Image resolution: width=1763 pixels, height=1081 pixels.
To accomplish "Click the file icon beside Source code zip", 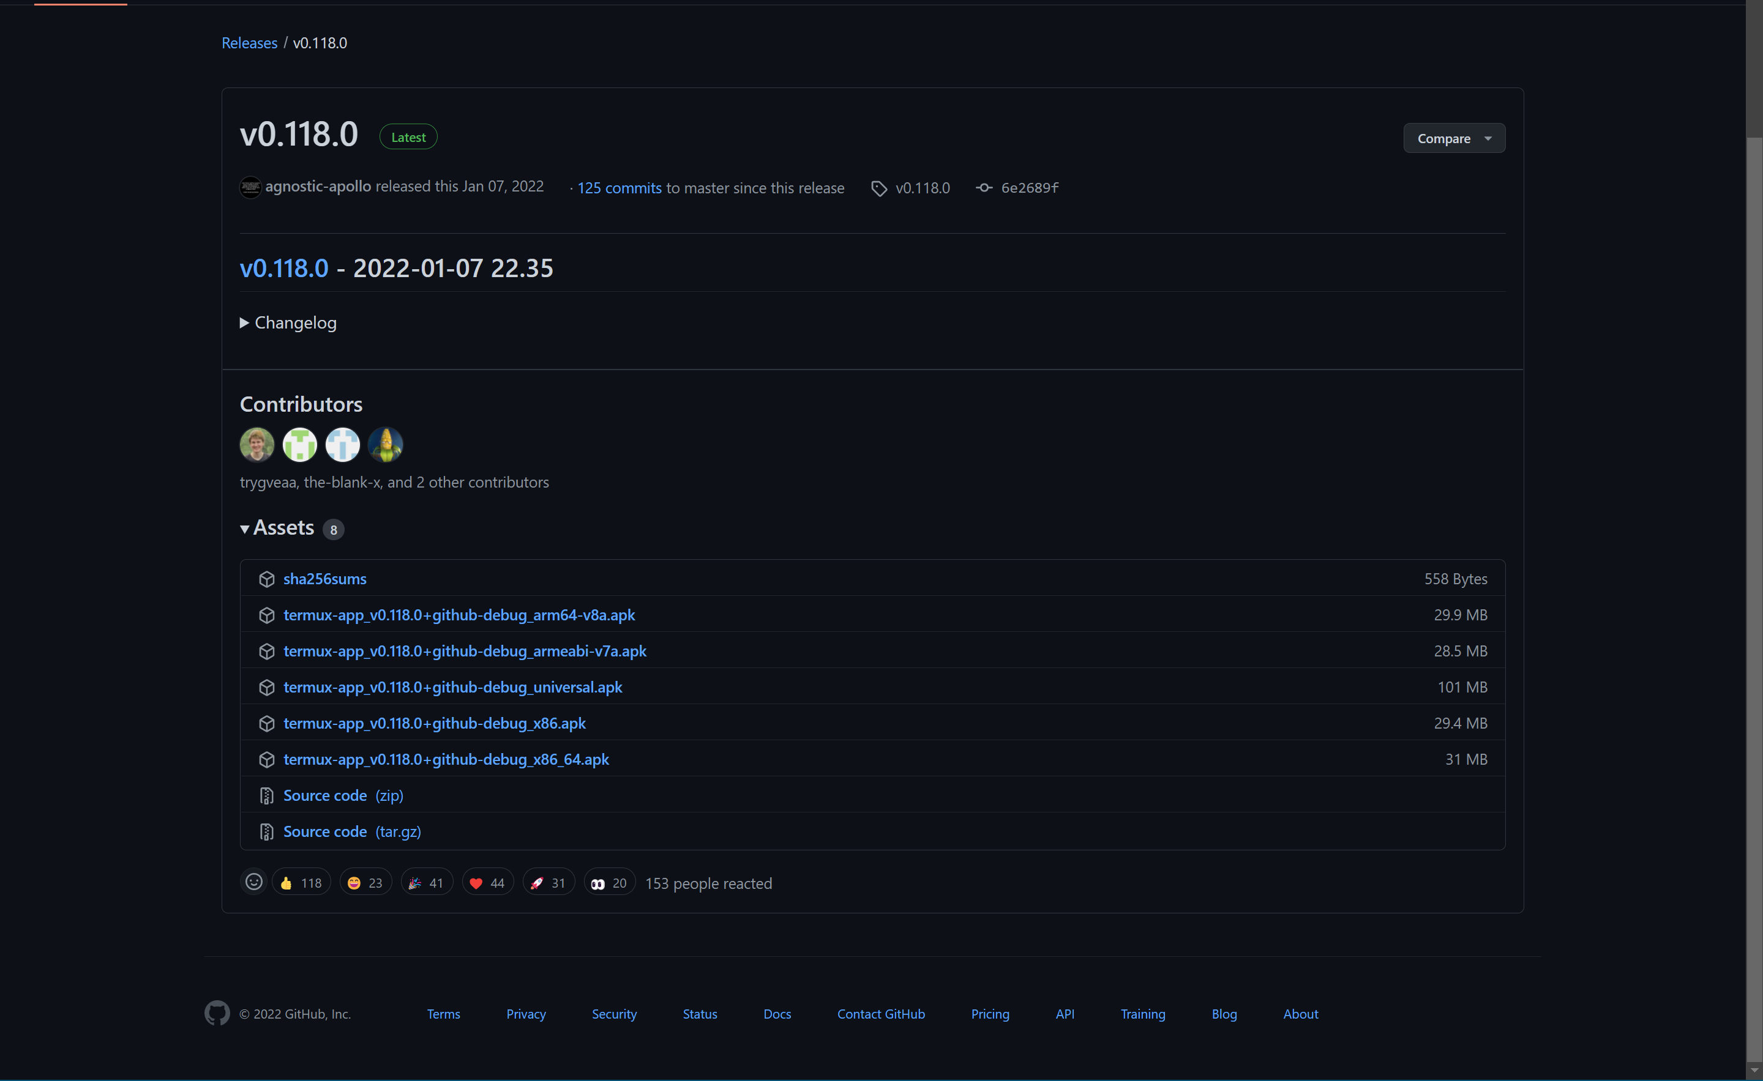I will [x=266, y=795].
